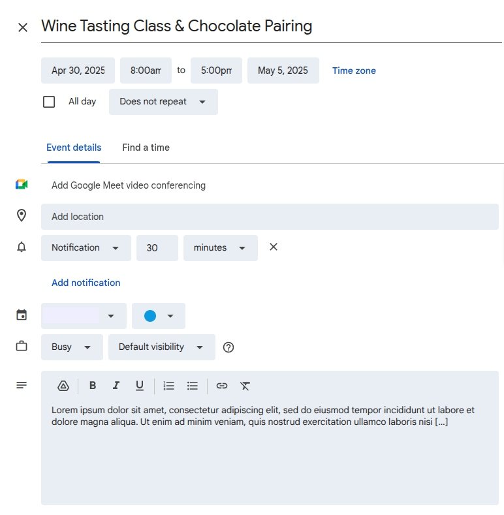Expand the Busy availability dropdown
504x515 pixels.
point(72,347)
